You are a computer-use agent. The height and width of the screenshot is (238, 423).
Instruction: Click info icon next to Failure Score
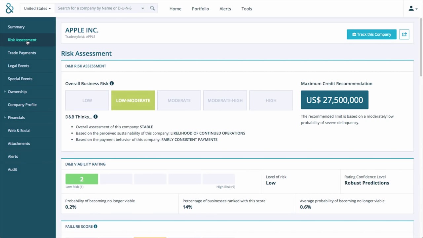pyautogui.click(x=96, y=226)
